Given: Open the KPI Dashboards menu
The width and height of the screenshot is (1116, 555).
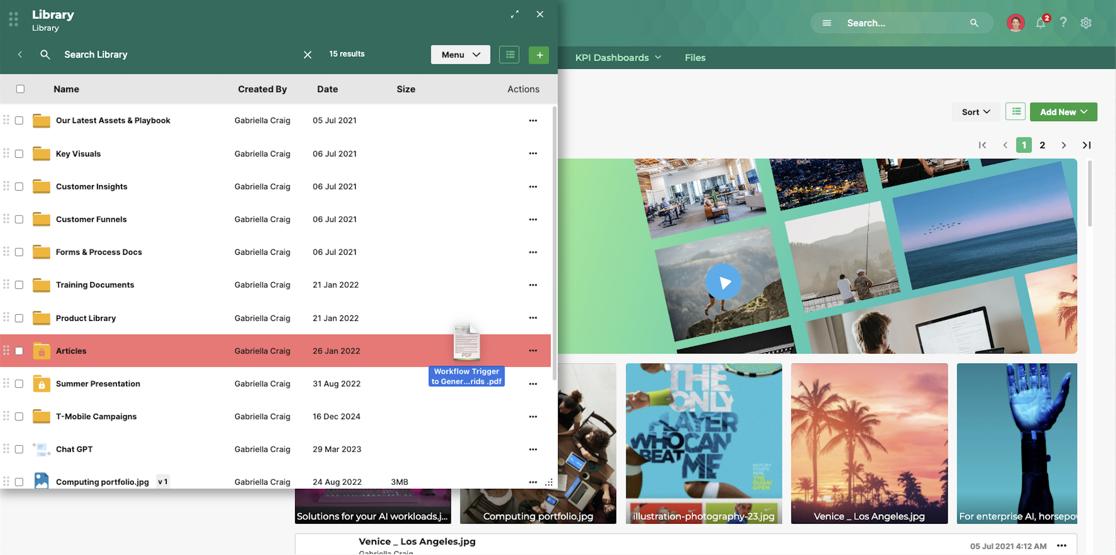Looking at the screenshot, I should pyautogui.click(x=618, y=58).
